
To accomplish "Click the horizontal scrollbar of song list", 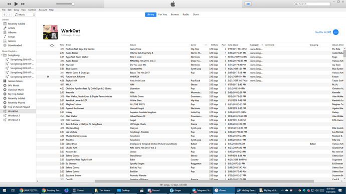I will [x=204, y=181].
